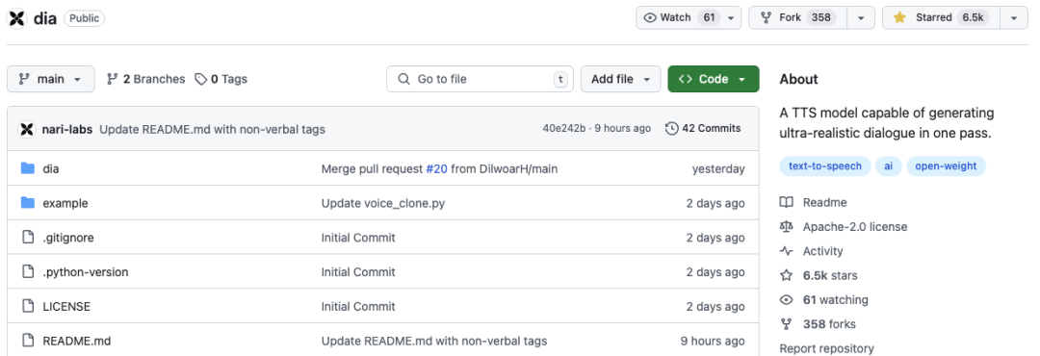Select the text-to-speech topic tag
Screen dimensions: 1040x356
coord(824,166)
